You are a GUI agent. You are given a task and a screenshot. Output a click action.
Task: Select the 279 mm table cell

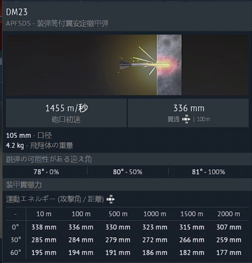(118, 240)
